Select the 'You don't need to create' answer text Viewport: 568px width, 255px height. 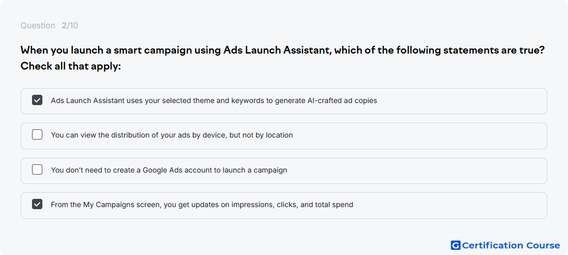click(x=169, y=170)
